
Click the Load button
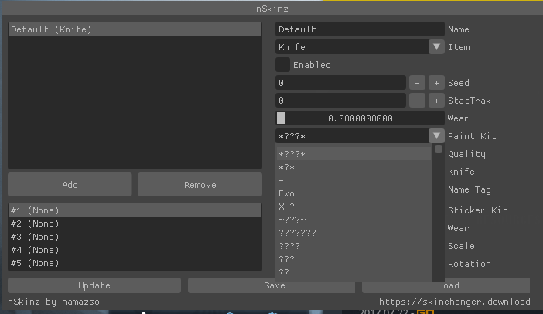click(446, 285)
